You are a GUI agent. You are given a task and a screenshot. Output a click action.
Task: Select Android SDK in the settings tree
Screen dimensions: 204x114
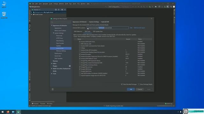pyautogui.click(x=61, y=48)
